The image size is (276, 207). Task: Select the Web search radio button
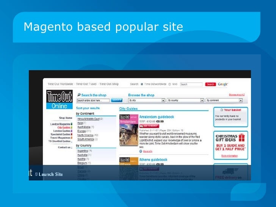pyautogui.click(x=170, y=84)
